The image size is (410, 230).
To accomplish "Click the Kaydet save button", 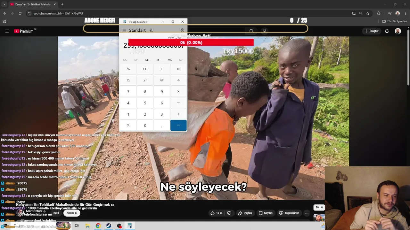I will coord(266,213).
